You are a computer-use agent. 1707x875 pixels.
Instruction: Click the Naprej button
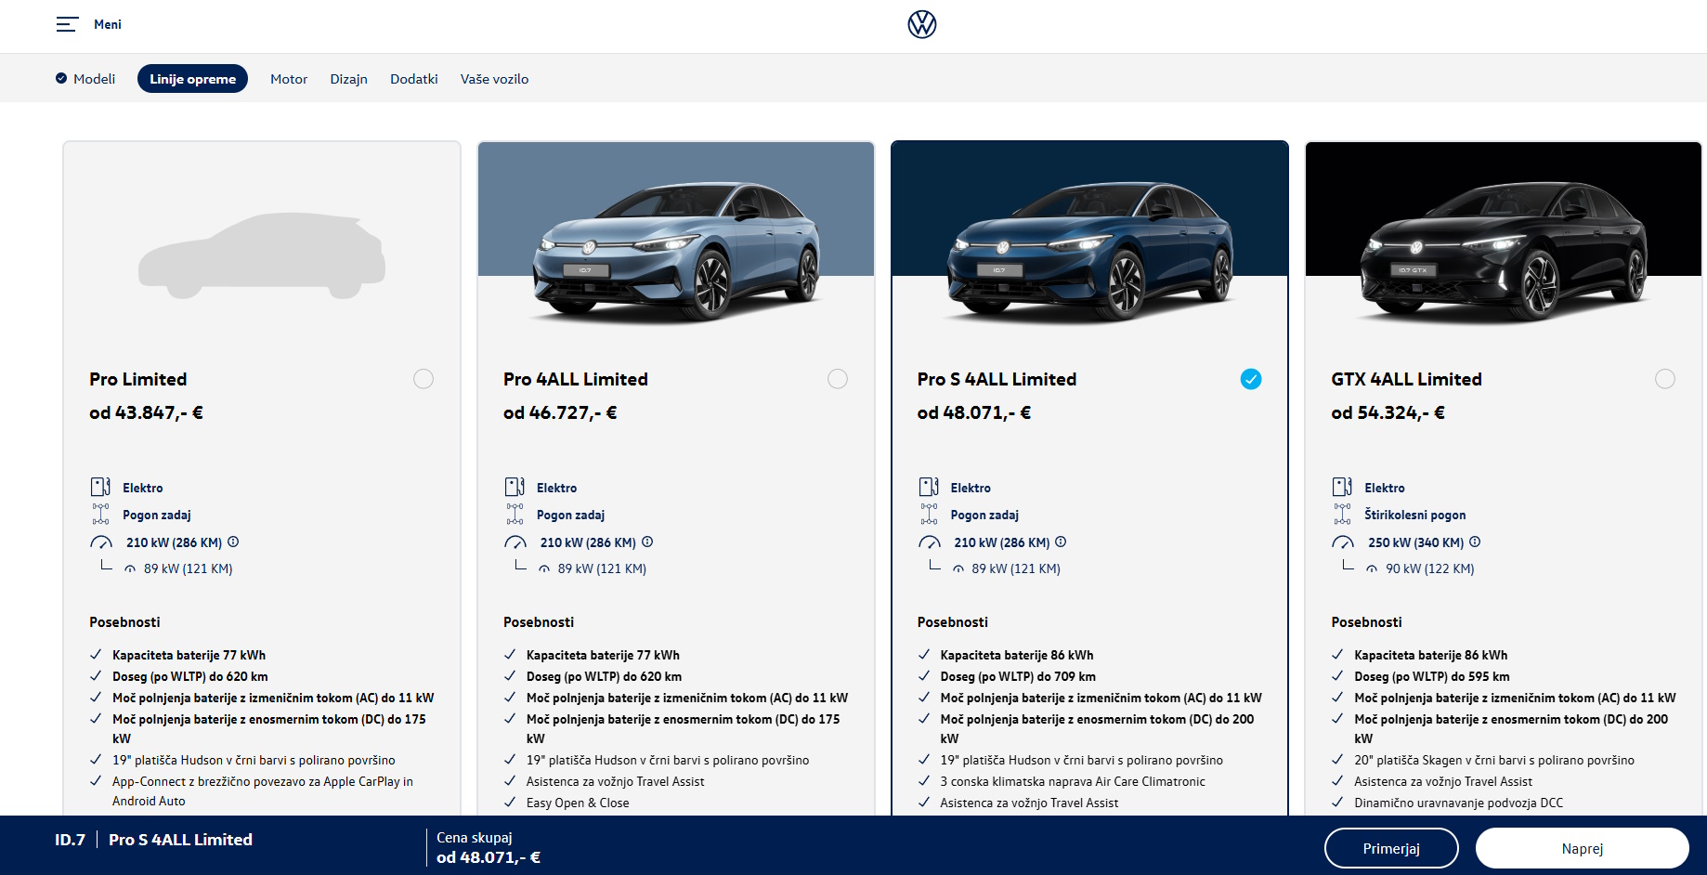(1583, 848)
